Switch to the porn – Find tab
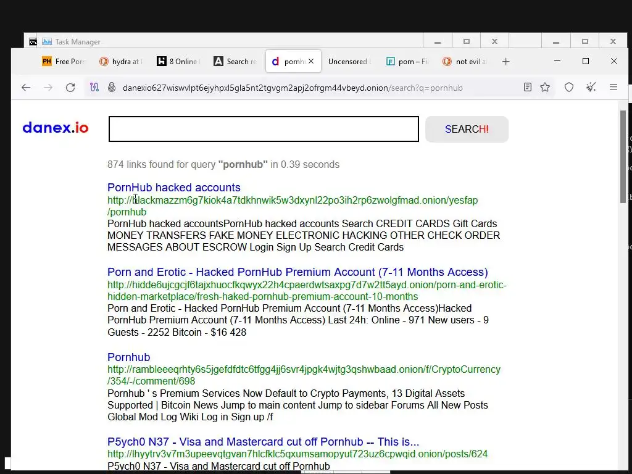 (x=408, y=61)
